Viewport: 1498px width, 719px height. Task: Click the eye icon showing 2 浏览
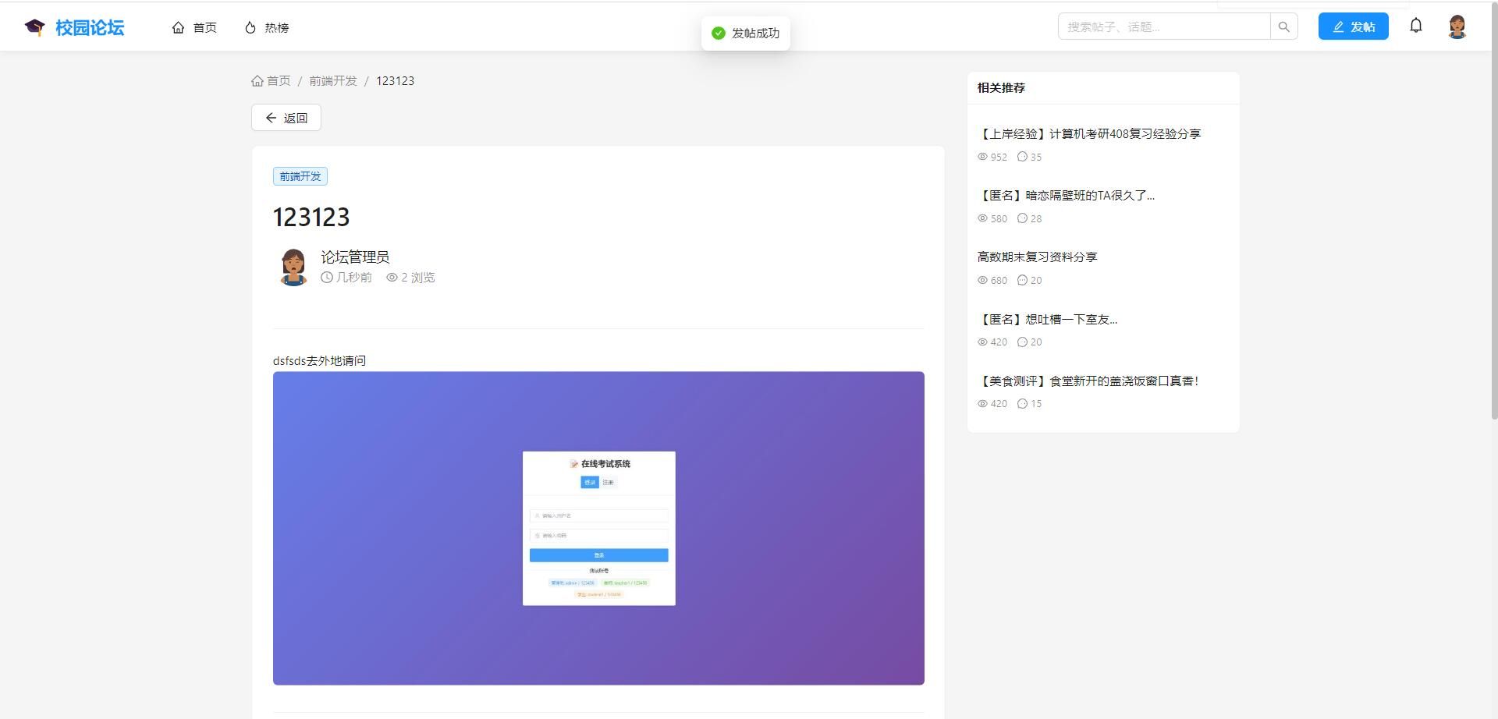[x=391, y=278]
